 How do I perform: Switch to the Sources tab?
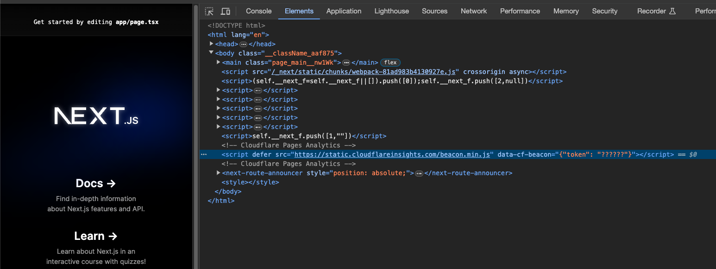(434, 11)
